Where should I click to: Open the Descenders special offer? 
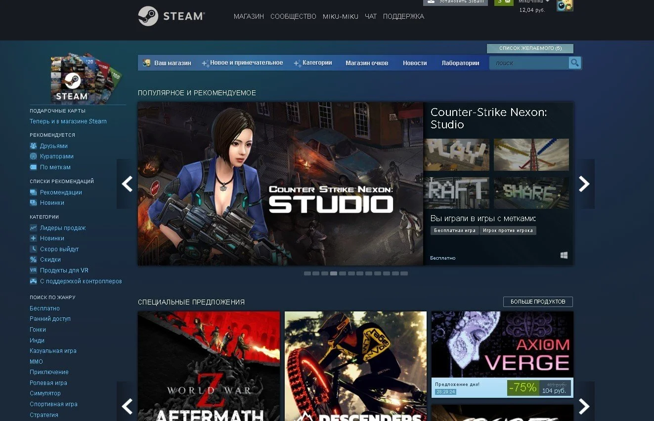click(355, 366)
